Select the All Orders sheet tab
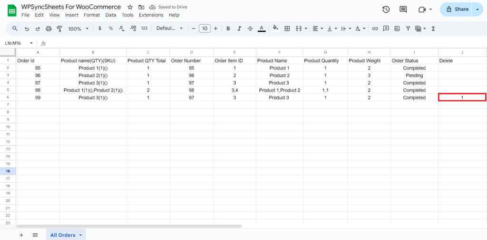The image size is (487, 240). 63,235
